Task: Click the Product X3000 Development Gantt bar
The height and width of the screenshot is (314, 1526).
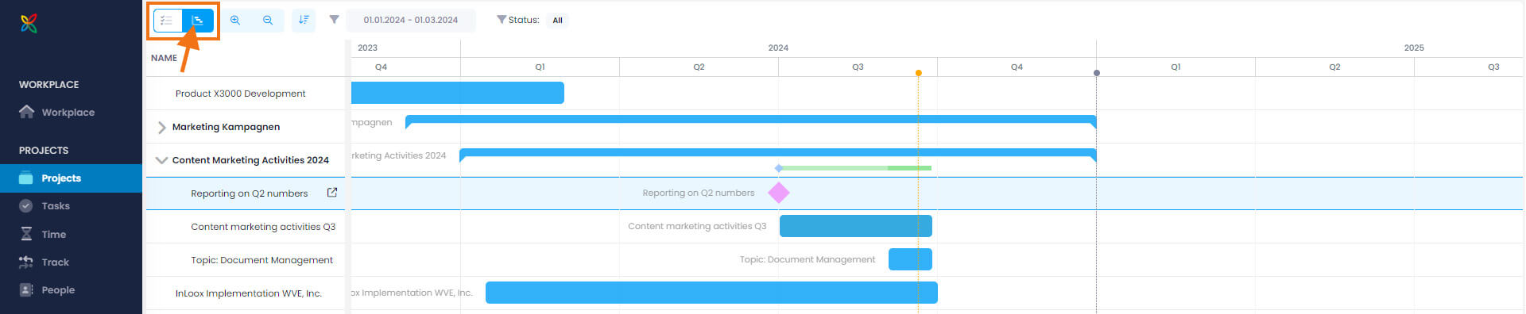Action: click(x=458, y=93)
